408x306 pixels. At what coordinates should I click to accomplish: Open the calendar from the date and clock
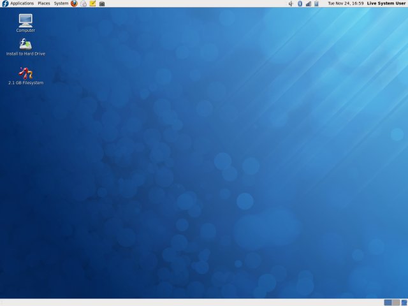click(x=346, y=3)
